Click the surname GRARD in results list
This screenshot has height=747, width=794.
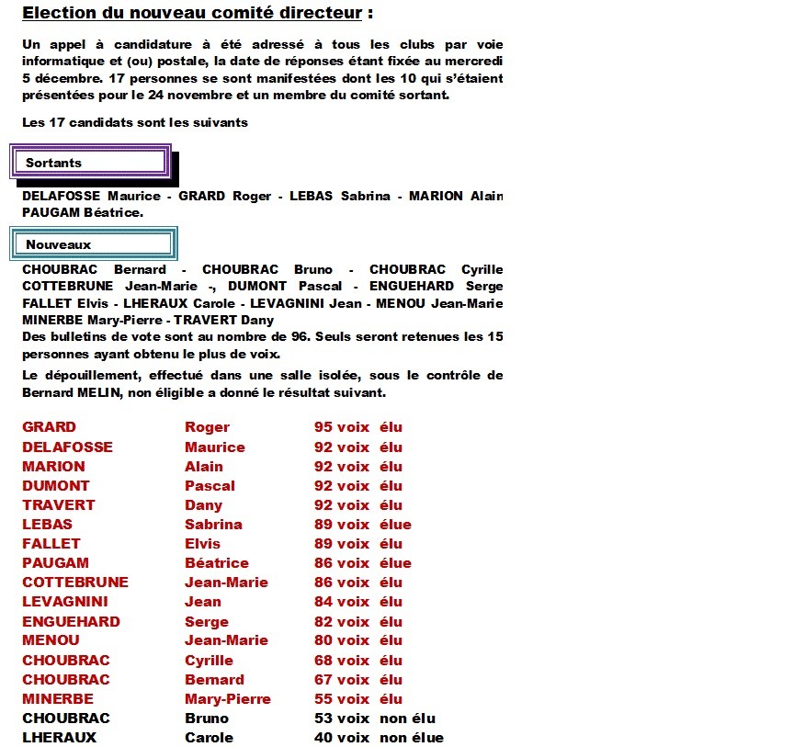coord(50,427)
